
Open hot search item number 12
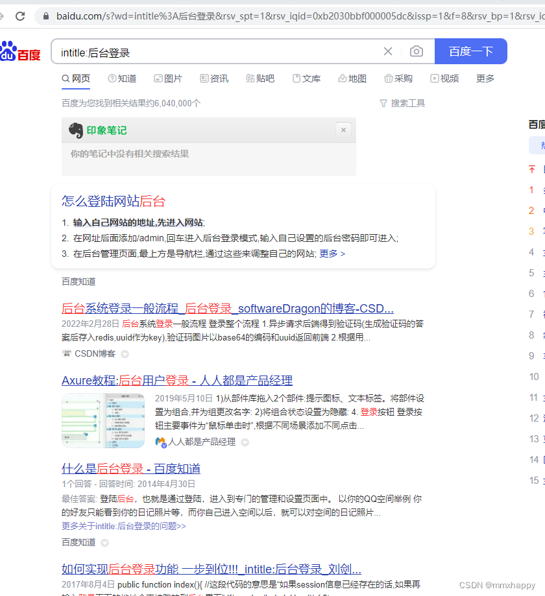click(537, 418)
